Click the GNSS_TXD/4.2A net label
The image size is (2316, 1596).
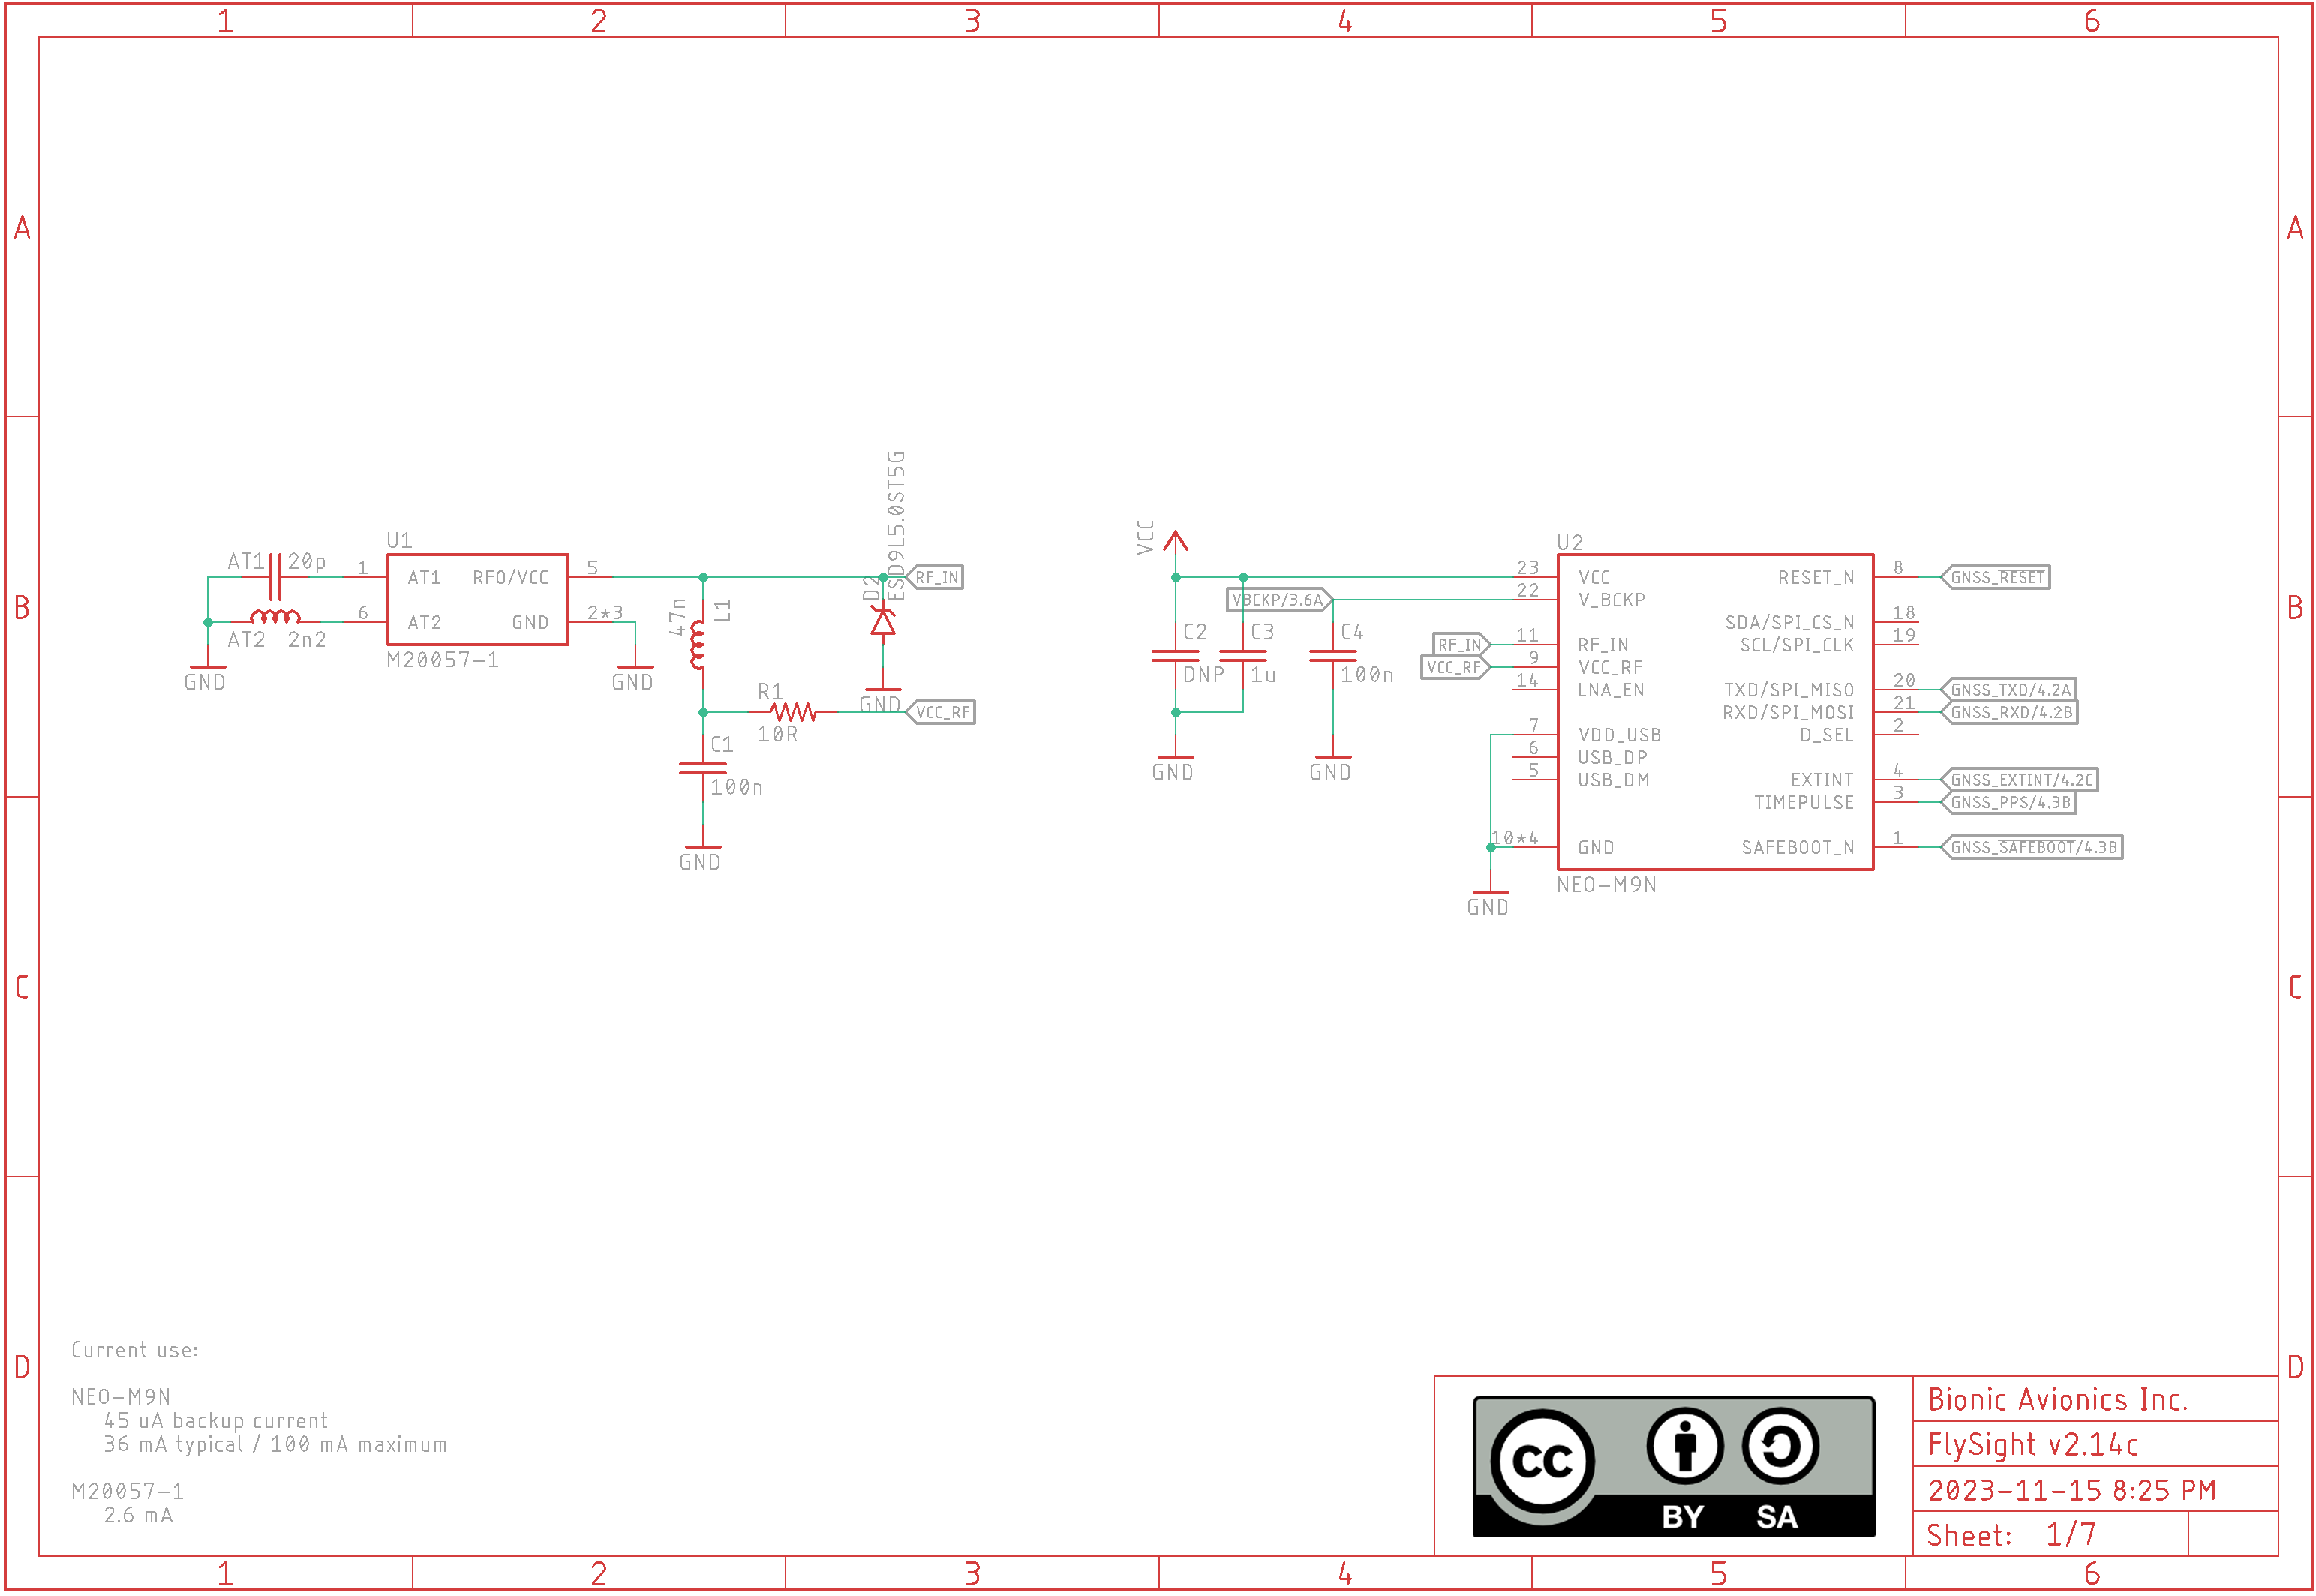point(2009,689)
